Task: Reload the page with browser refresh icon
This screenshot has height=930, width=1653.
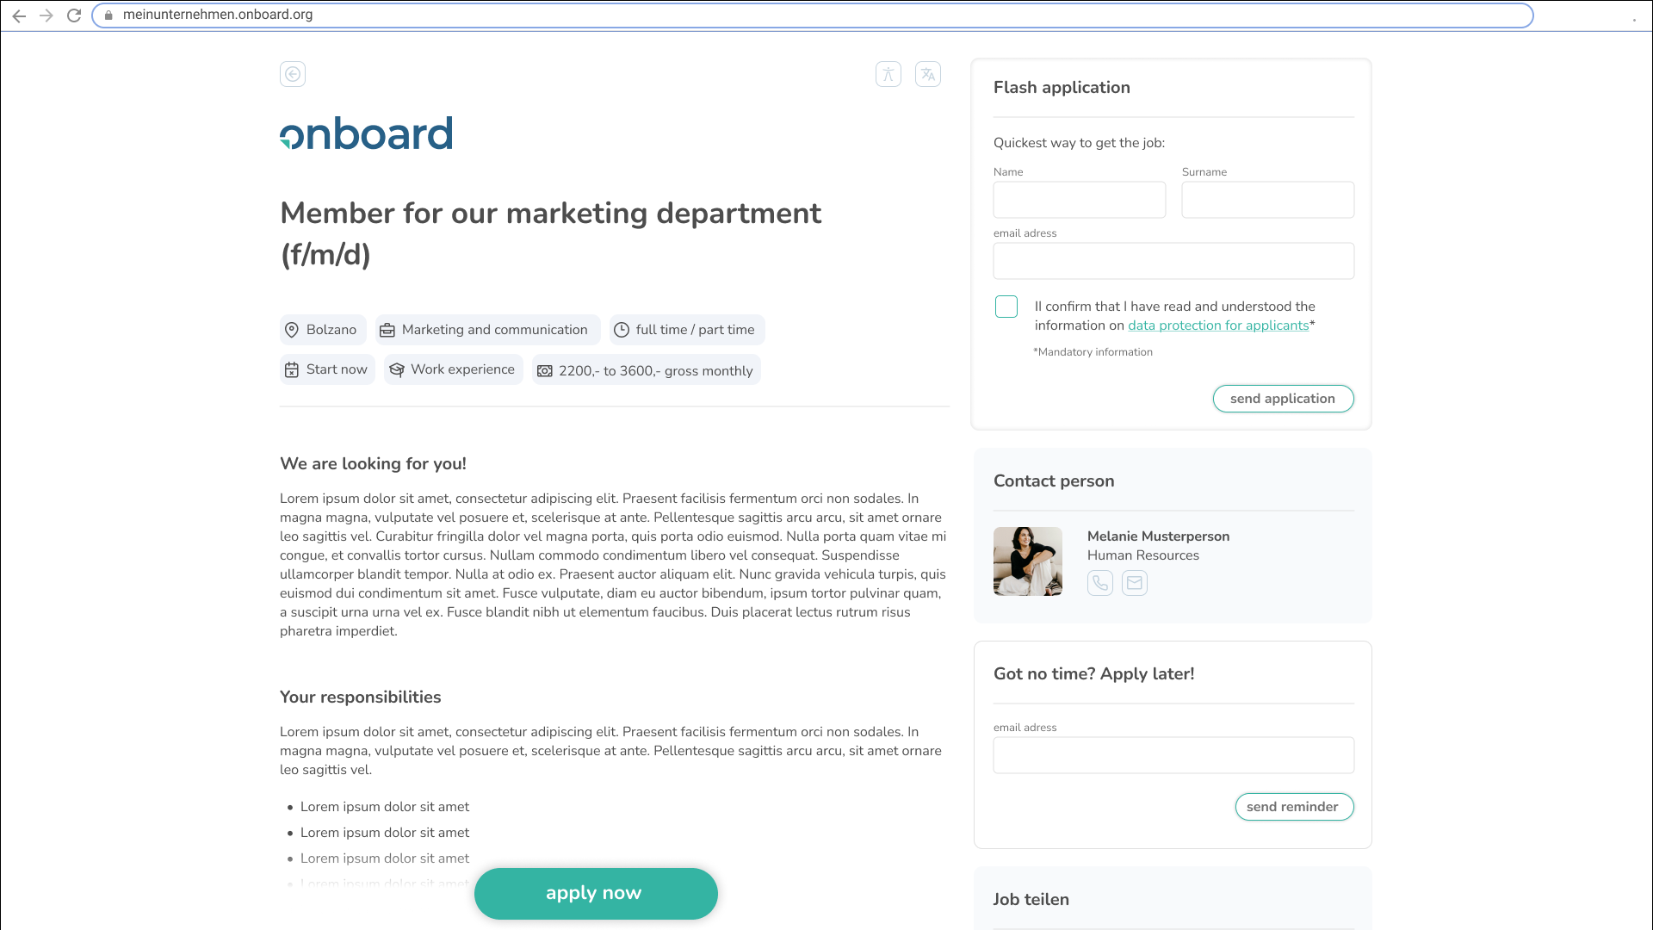Action: point(74,15)
